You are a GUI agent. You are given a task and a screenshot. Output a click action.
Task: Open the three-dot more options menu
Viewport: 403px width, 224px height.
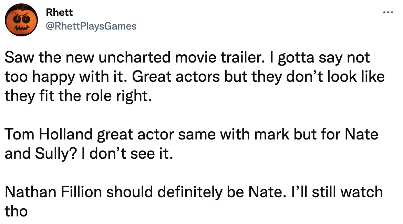tap(387, 13)
